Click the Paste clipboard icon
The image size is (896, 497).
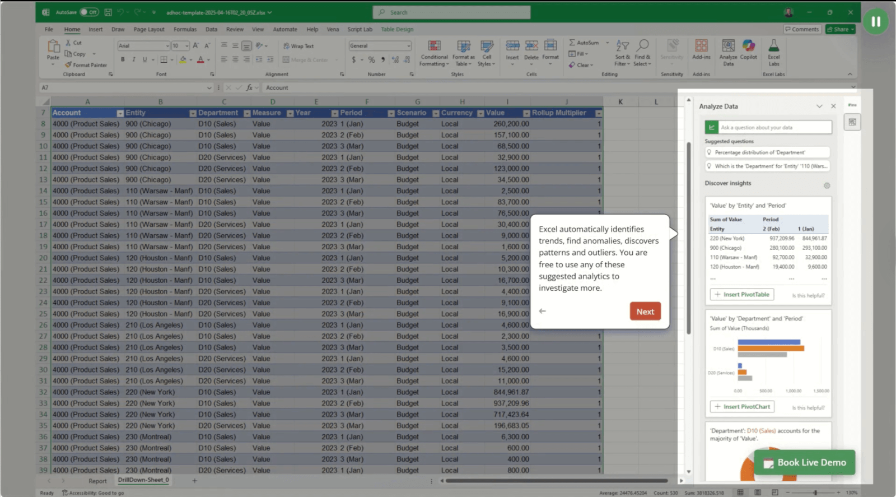tap(53, 47)
